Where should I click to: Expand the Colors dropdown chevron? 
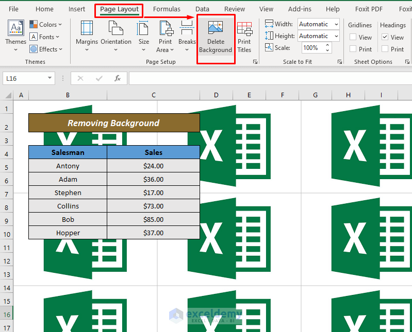point(60,24)
